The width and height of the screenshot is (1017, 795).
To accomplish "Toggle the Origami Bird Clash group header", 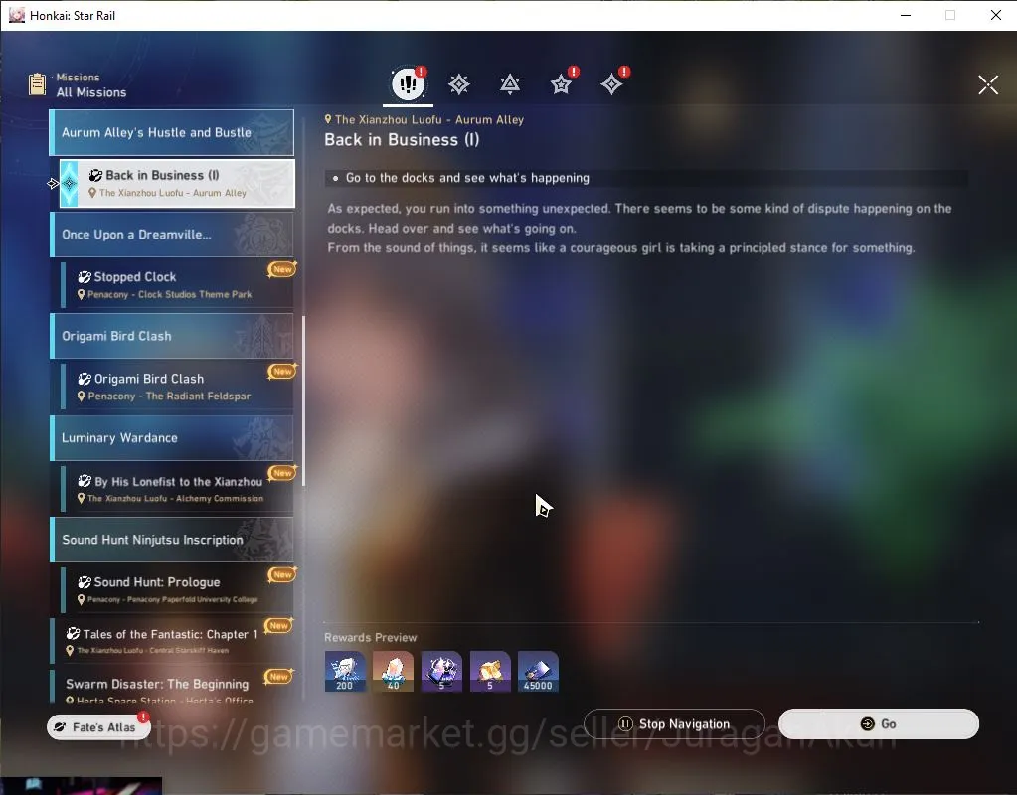I will click(x=172, y=336).
